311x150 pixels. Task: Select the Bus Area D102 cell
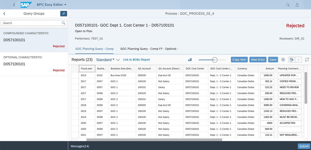pos(122,75)
